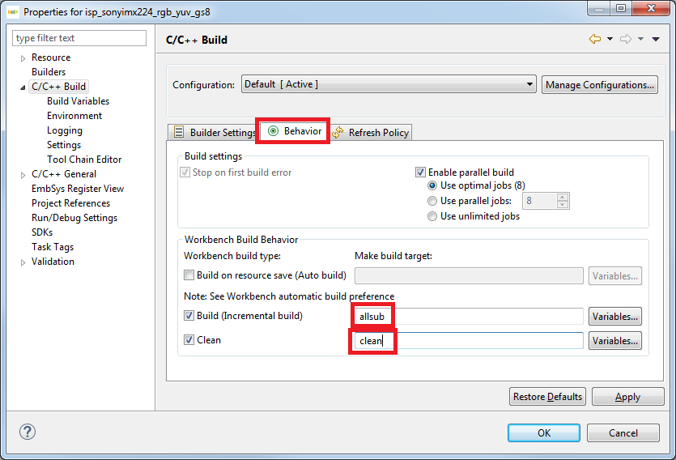
Task: Open the back history dropdown arrow
Action: click(610, 40)
